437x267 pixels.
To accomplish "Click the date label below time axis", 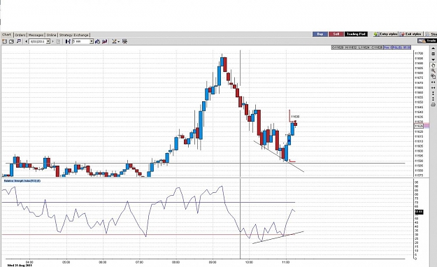I will coord(20,266).
